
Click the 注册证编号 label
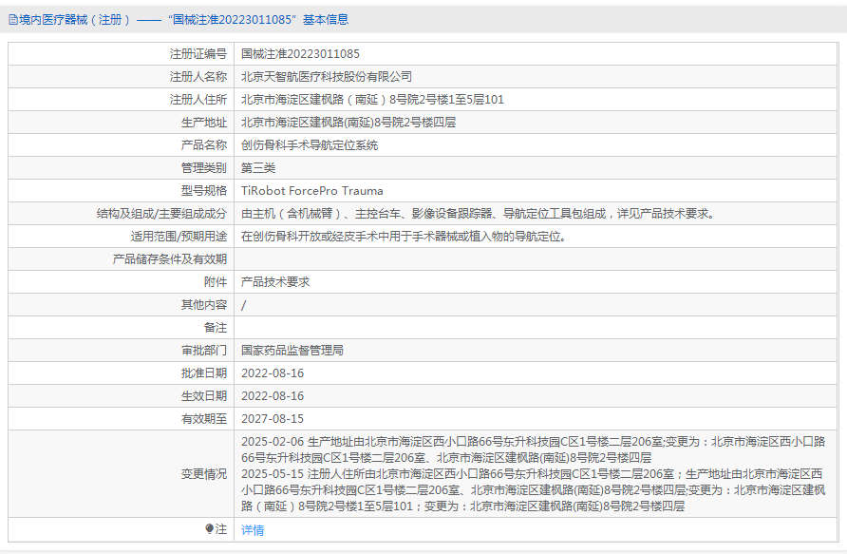pyautogui.click(x=198, y=54)
